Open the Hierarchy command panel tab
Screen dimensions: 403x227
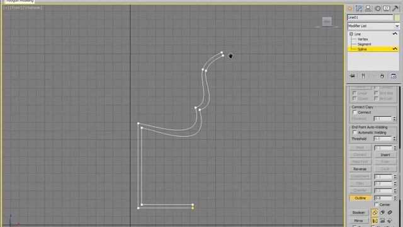[x=368, y=8]
